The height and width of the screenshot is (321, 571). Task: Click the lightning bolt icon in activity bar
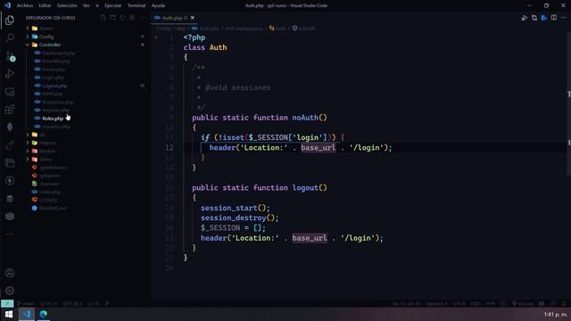click(10, 180)
